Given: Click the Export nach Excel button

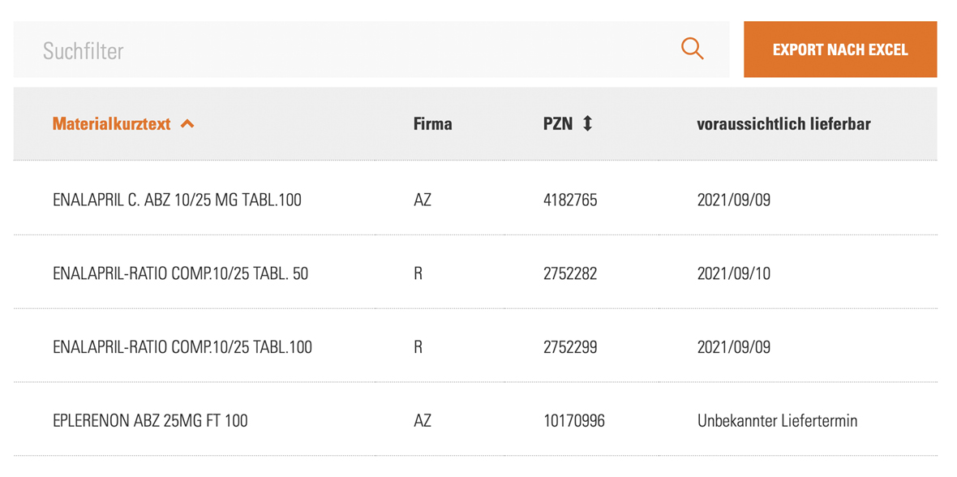Looking at the screenshot, I should [839, 49].
